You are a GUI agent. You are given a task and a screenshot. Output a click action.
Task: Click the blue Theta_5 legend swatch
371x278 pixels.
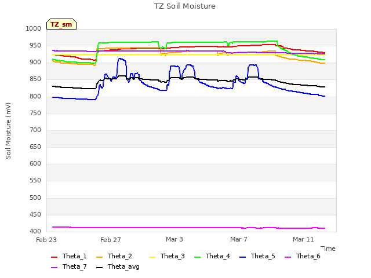point(242,257)
